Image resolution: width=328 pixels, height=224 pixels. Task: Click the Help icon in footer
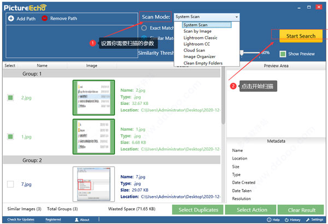coord(269,220)
